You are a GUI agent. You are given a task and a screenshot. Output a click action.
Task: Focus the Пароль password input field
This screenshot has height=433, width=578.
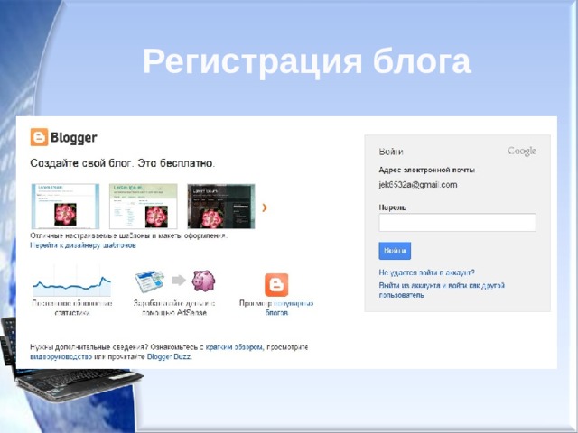tap(458, 223)
